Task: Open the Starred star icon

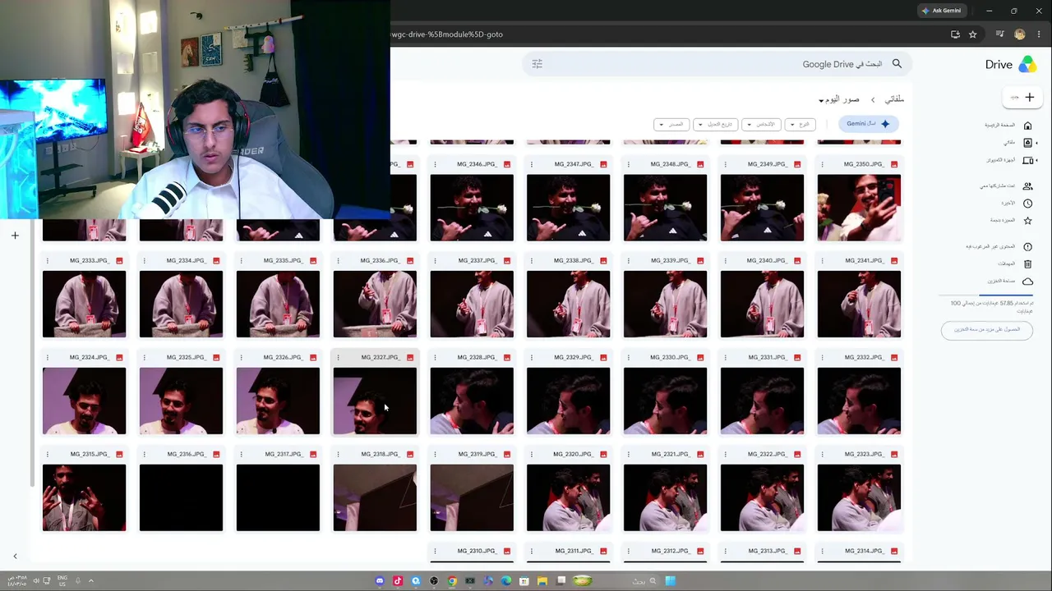Action: pos(1027,221)
